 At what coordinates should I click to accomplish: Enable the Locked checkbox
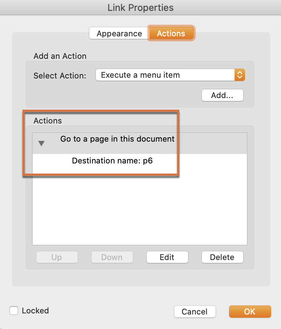click(13, 310)
